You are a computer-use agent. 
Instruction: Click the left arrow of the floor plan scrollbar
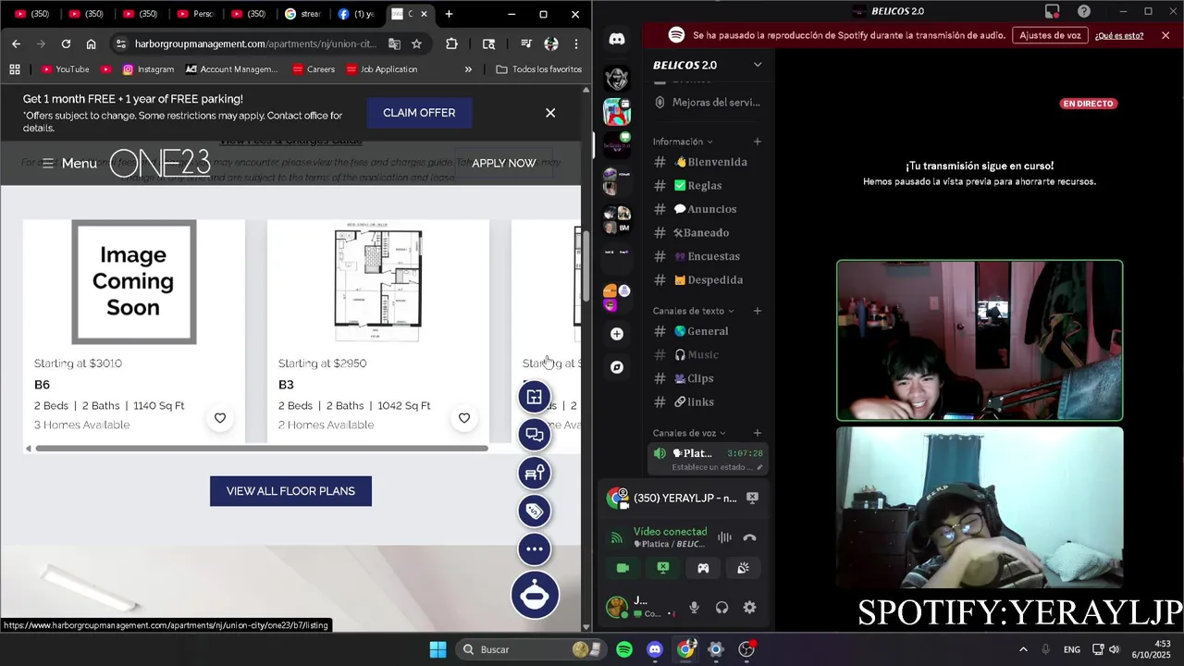pos(28,449)
